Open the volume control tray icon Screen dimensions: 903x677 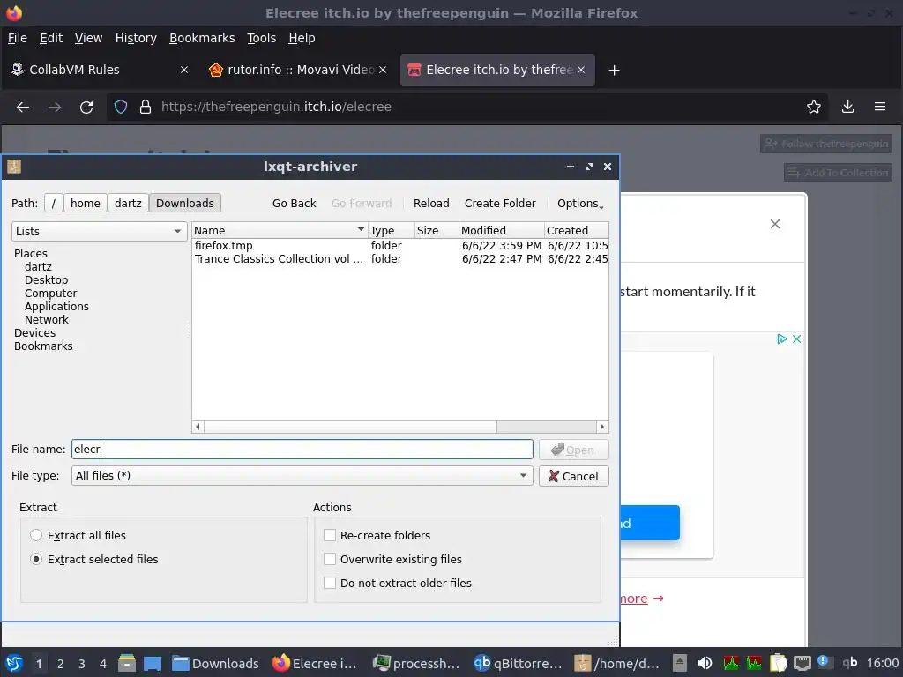(705, 663)
